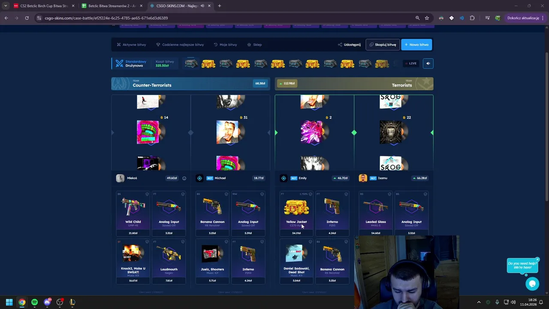Click shield icon on Miekoś's Analog Input card
This screenshot has width=549, height=309.
[x=183, y=194]
